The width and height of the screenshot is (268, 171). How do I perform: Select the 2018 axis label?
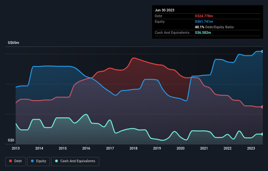click(134, 148)
